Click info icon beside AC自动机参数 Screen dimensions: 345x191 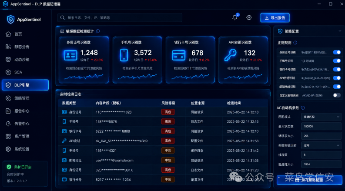point(303,108)
